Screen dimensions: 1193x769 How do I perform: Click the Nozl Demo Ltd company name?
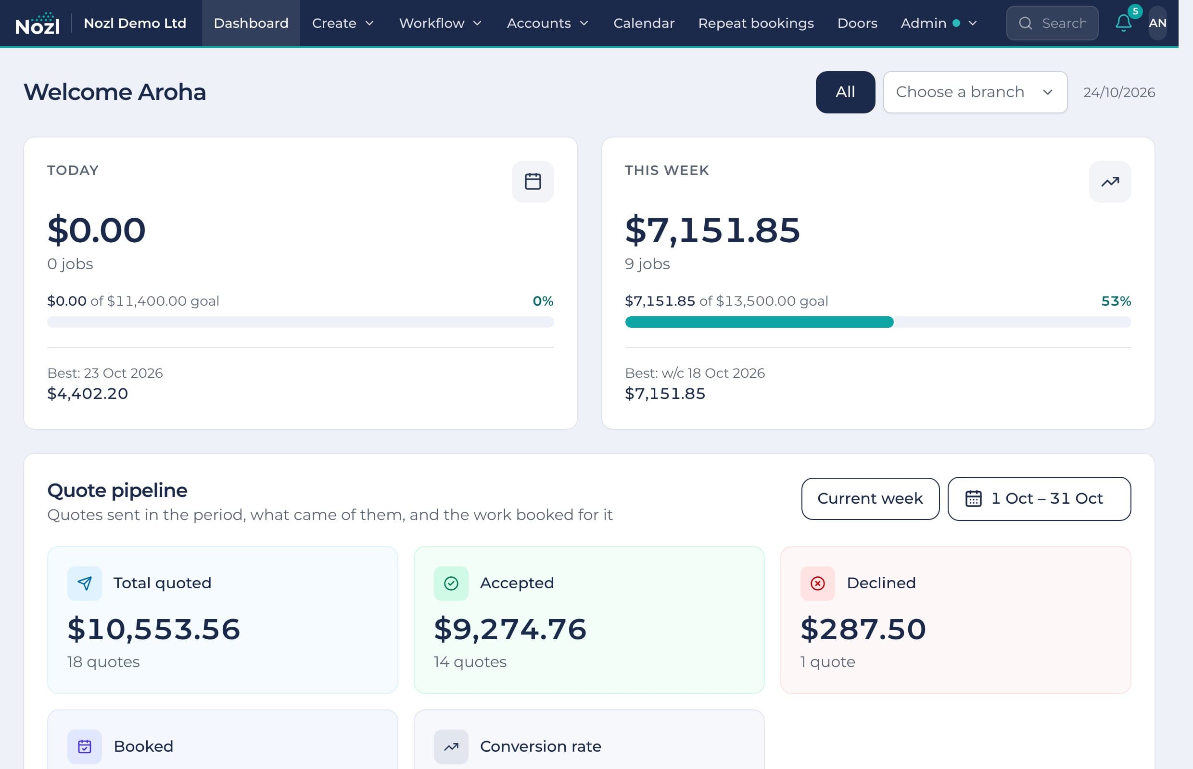pyautogui.click(x=135, y=23)
